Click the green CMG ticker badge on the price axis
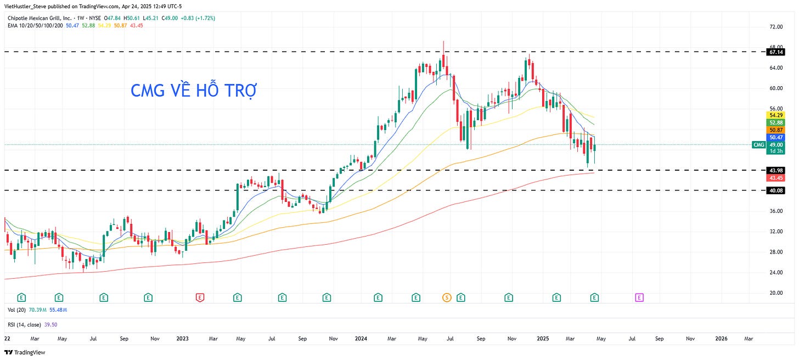 click(x=758, y=144)
